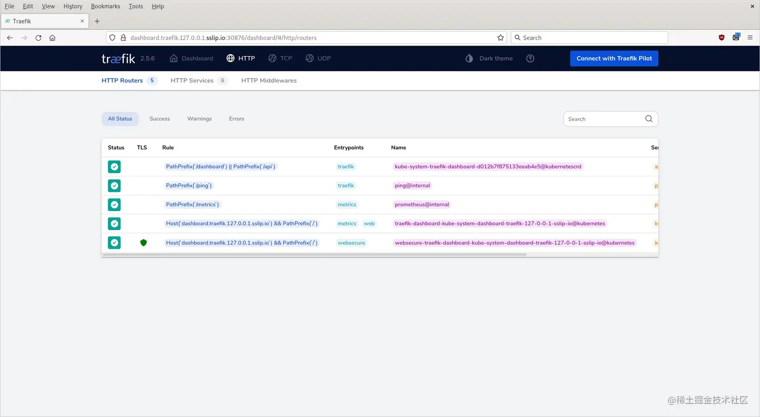Open websecure-traefik-dashboard router name
Viewport: 760px width, 417px height.
(515, 243)
